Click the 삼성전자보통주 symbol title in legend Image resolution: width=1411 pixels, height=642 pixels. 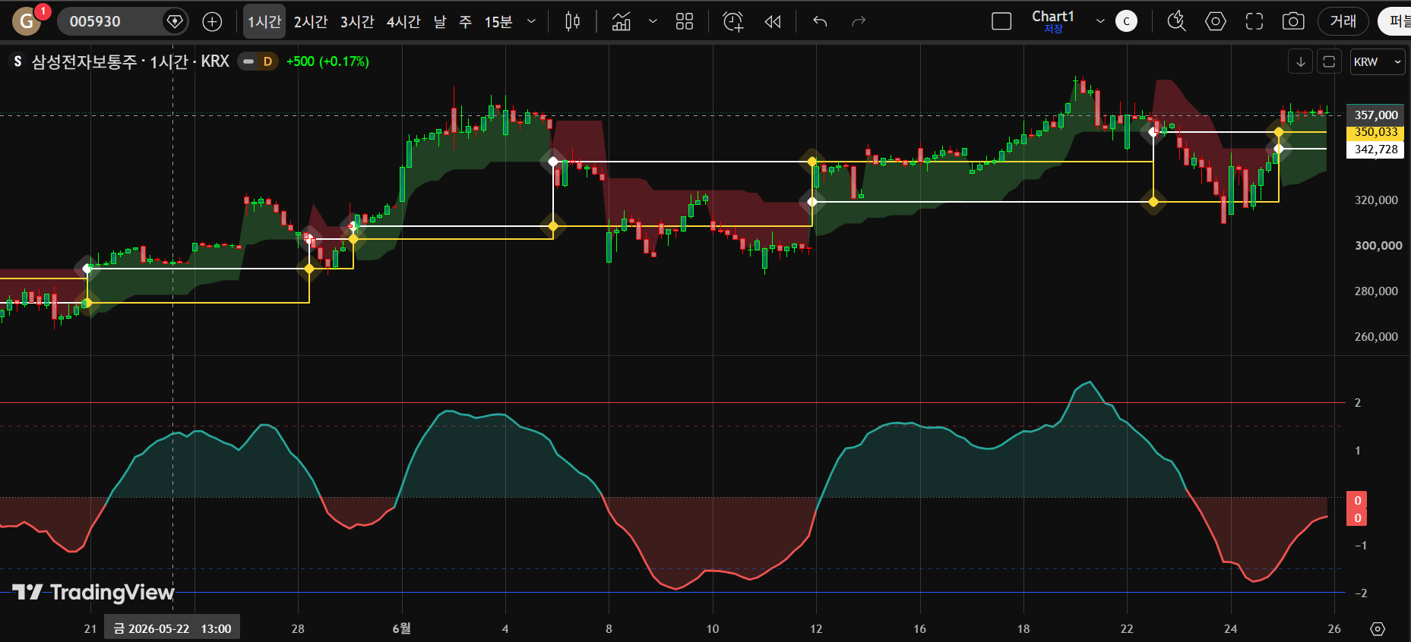point(84,61)
